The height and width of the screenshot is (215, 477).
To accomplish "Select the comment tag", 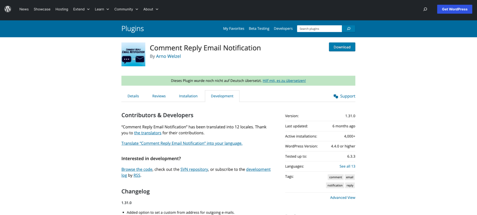I will click(x=335, y=177).
